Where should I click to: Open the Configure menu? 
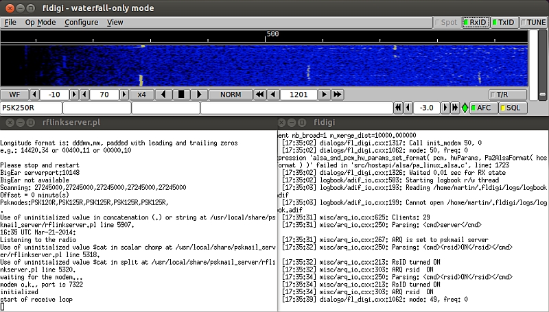pos(81,23)
